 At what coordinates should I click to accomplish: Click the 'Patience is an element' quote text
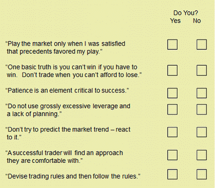point(67,91)
